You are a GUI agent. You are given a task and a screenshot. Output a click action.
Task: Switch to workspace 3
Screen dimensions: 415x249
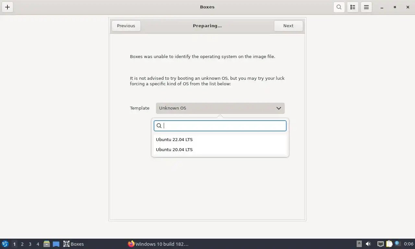[30, 244]
